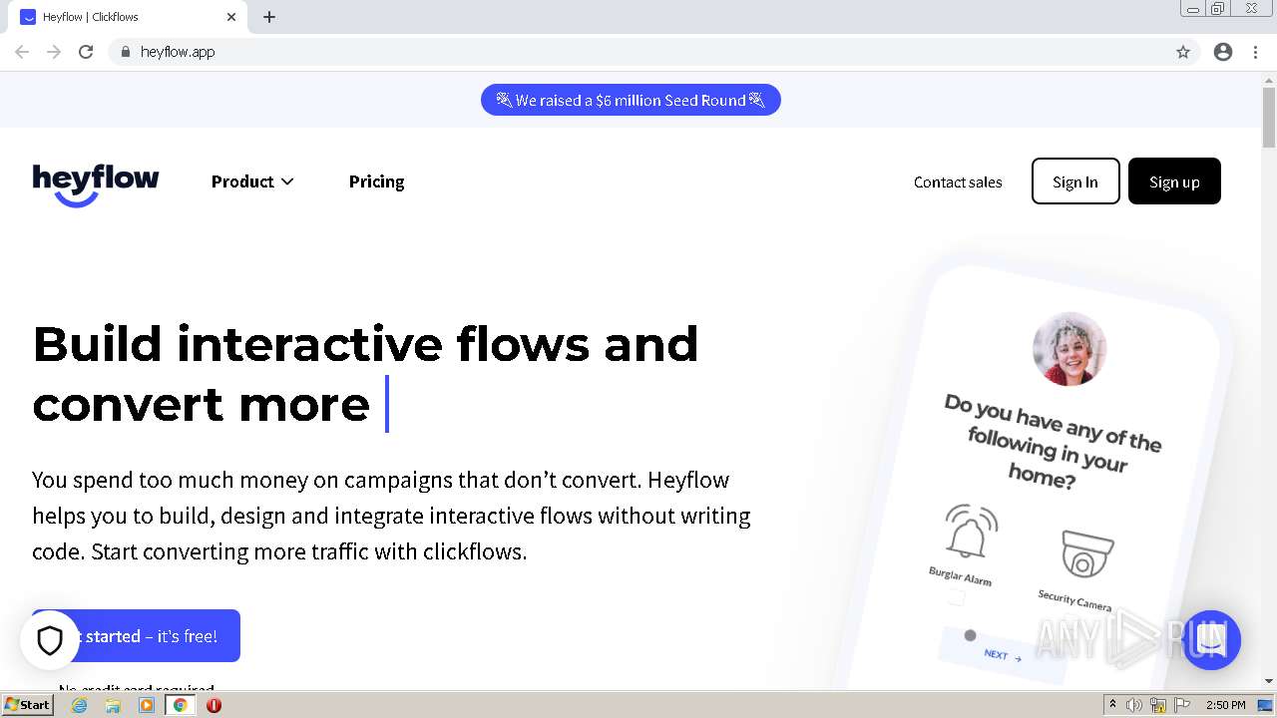1277x718 pixels.
Task: Click the browser back arrow
Action: click(x=22, y=52)
